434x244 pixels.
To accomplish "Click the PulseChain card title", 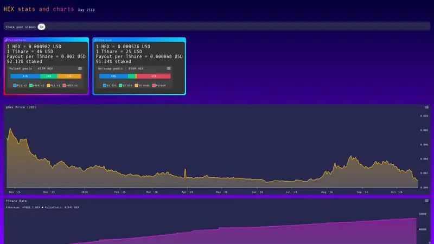I will click(x=17, y=40).
